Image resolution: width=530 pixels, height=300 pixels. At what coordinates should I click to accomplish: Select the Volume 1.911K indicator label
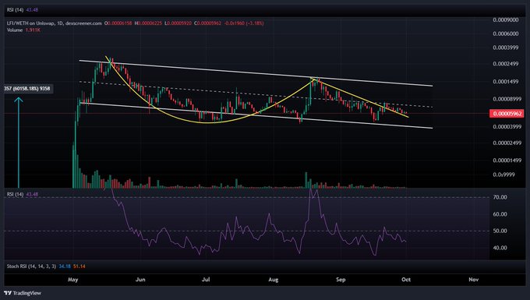(23, 30)
